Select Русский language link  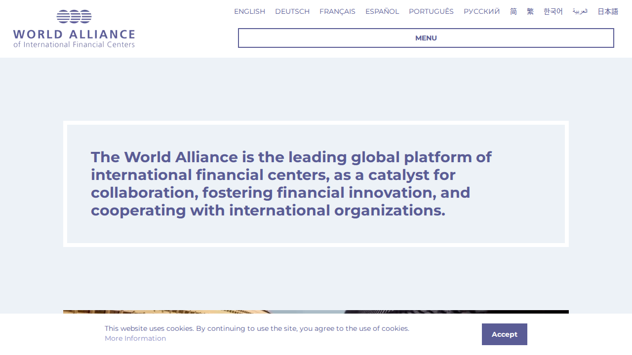(x=482, y=11)
